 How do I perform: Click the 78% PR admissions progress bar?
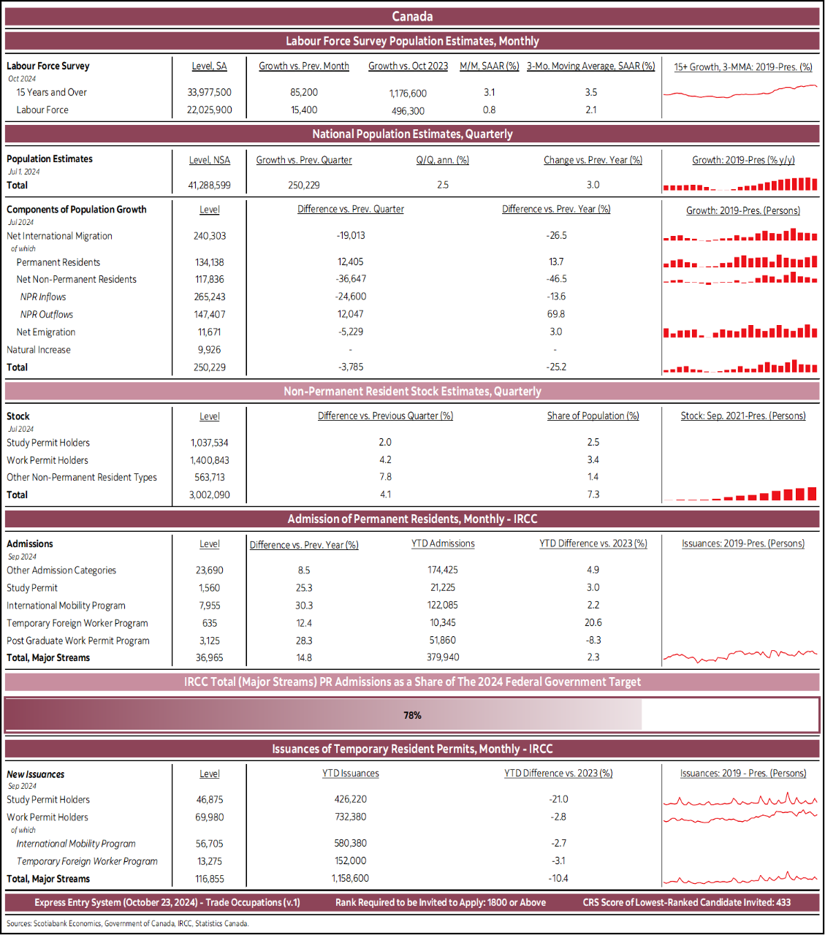click(412, 716)
